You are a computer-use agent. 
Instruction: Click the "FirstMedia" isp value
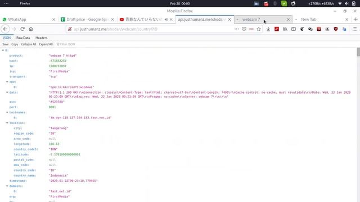pyautogui.click(x=59, y=71)
